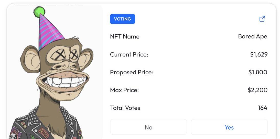Select the Current Price label
The width and height of the screenshot is (280, 139).
point(129,54)
